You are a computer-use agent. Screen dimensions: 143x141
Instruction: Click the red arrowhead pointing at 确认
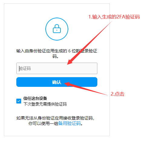(67, 84)
